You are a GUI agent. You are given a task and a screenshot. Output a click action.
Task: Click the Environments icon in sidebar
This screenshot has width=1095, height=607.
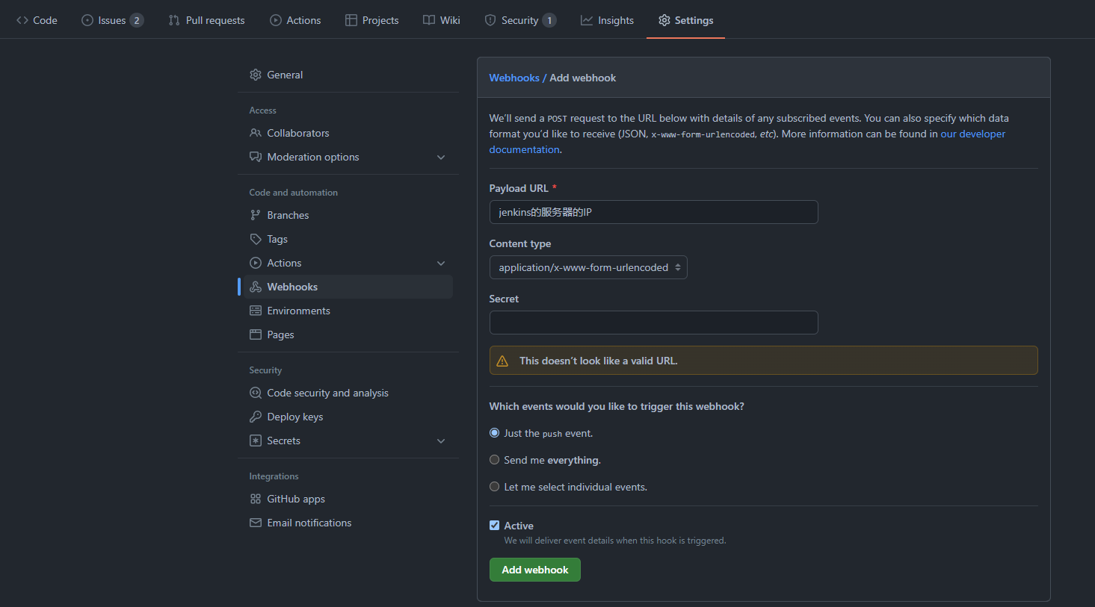pyautogui.click(x=256, y=311)
